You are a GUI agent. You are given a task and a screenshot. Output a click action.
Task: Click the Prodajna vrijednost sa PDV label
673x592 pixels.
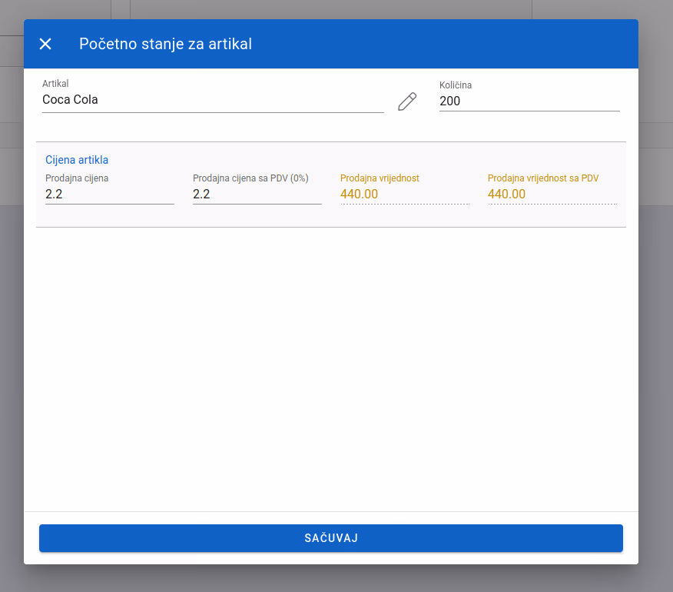pos(543,178)
